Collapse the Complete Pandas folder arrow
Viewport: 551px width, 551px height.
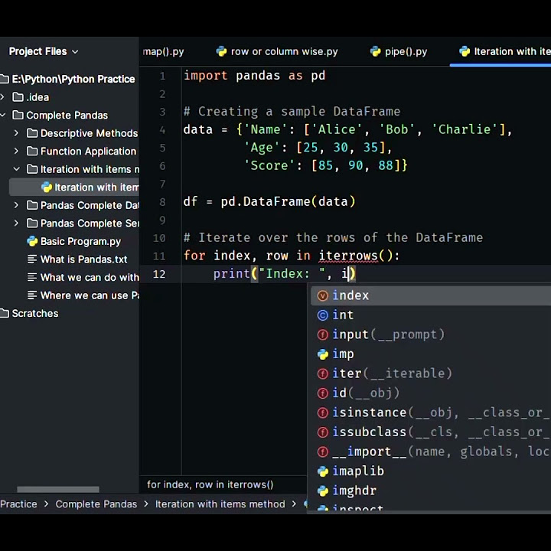pos(2,116)
